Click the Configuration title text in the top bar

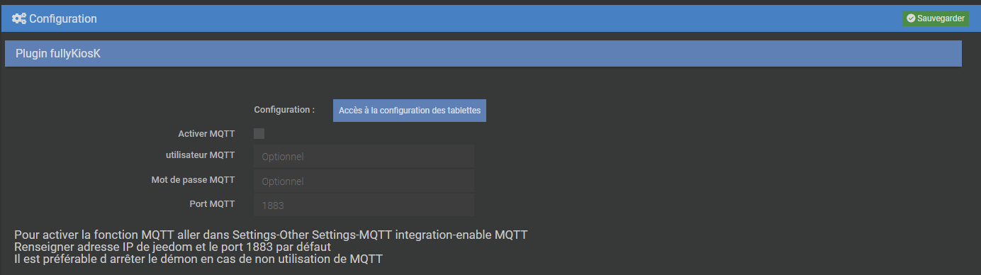pyautogui.click(x=63, y=18)
